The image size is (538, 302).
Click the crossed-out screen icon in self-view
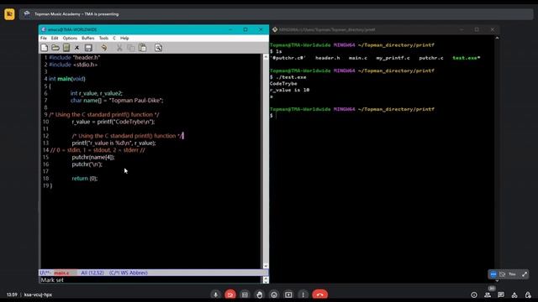(x=503, y=274)
